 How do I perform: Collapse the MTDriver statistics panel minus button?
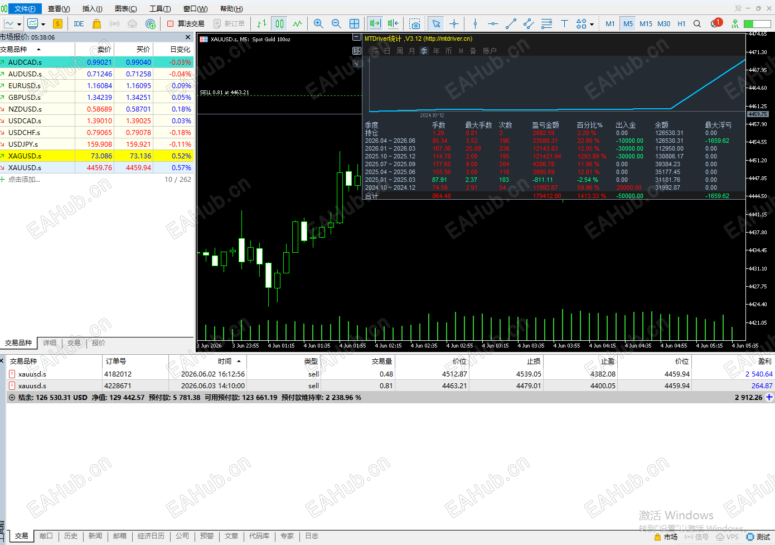[x=357, y=37]
